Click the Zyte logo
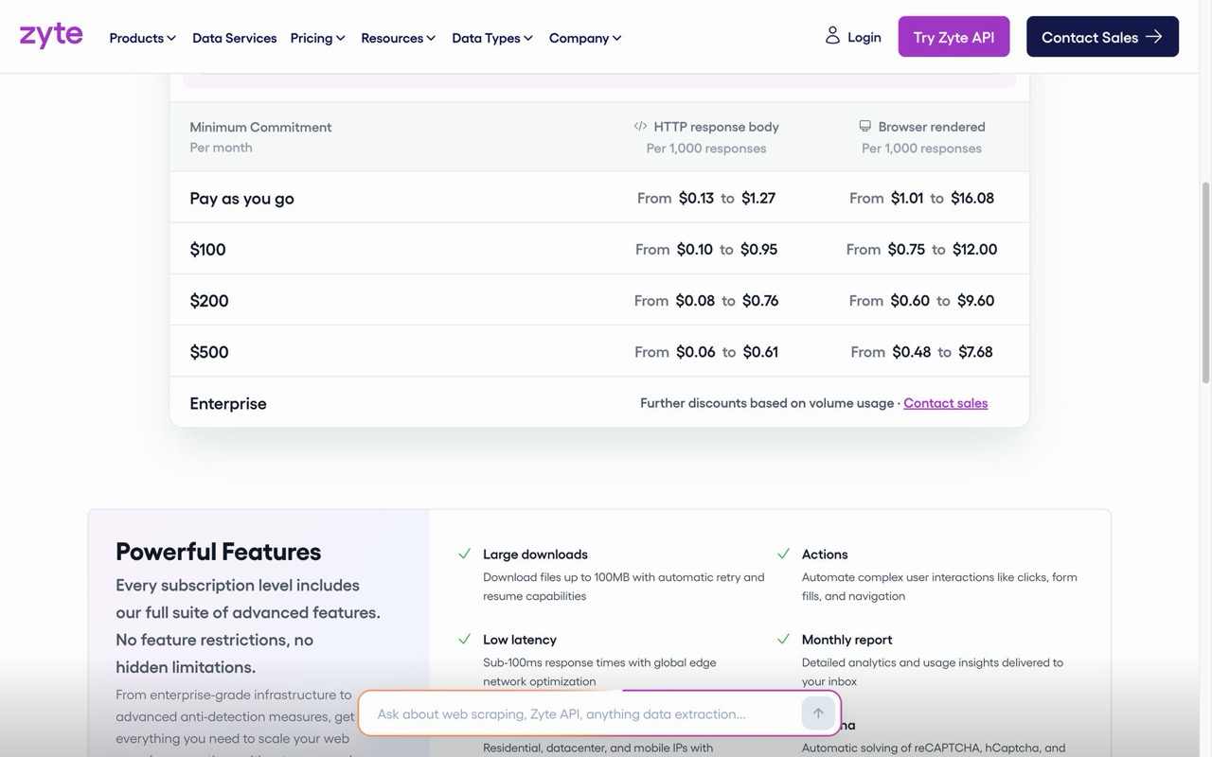Image resolution: width=1212 pixels, height=757 pixels. (x=51, y=36)
